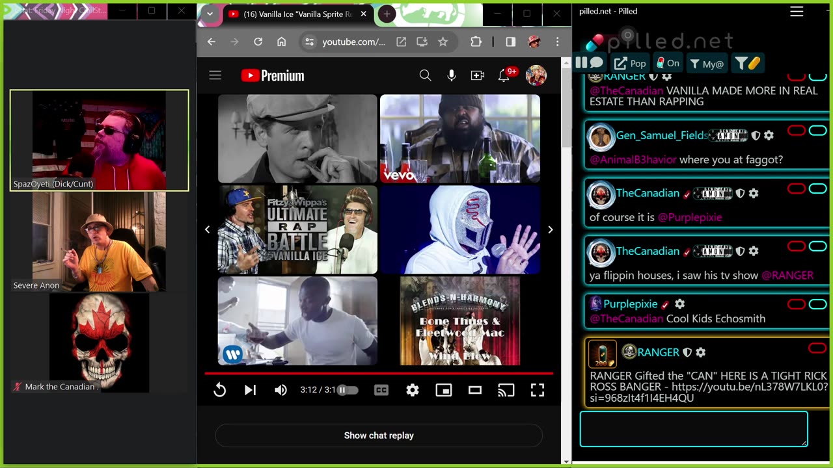The image size is (833, 468).
Task: Open YouTube Create video menu
Action: coord(478,75)
